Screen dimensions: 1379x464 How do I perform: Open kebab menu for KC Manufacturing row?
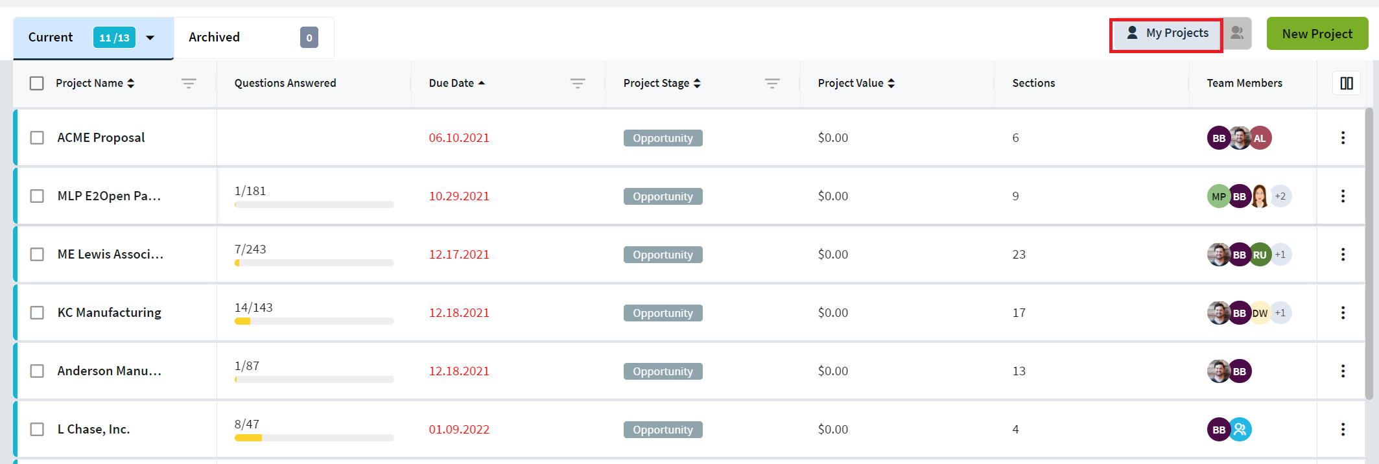(1343, 312)
